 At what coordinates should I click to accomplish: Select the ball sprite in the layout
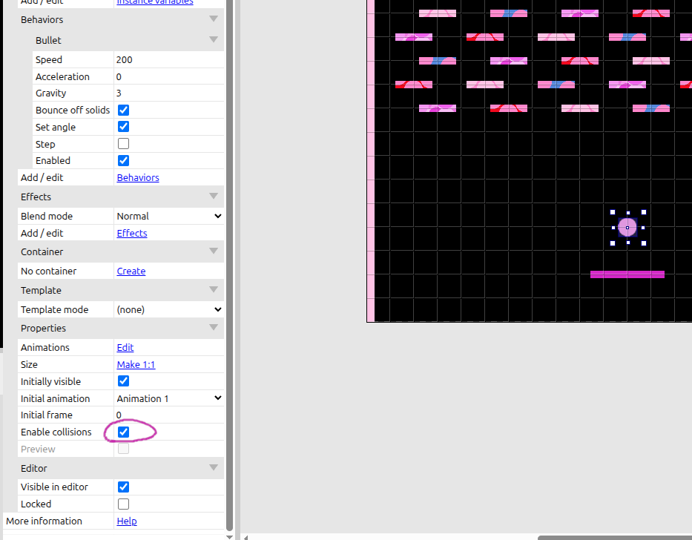coord(627,228)
